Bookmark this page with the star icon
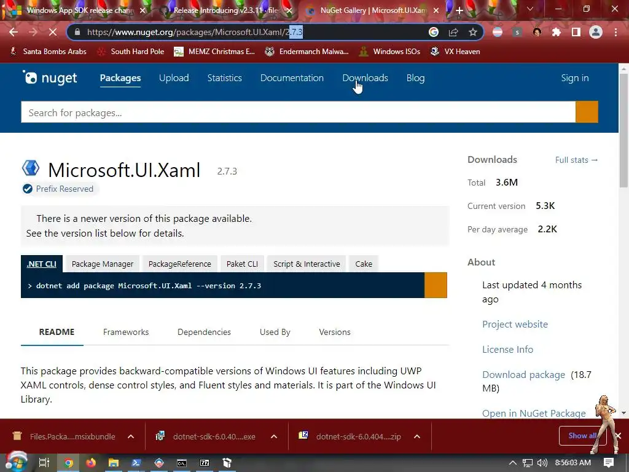 [x=473, y=32]
